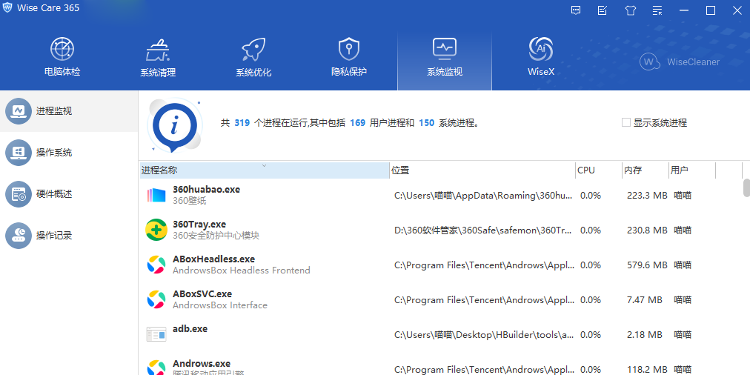Sort by the 位置 column header
The height and width of the screenshot is (375, 750).
click(x=482, y=170)
